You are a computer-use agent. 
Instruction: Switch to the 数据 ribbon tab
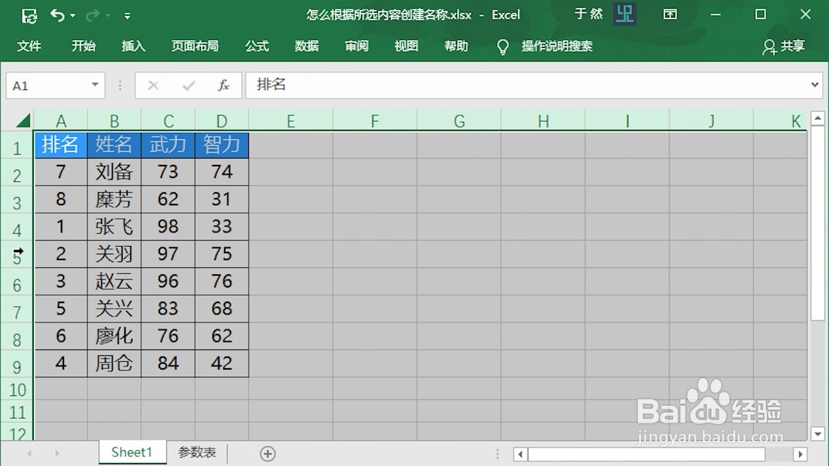pos(306,46)
